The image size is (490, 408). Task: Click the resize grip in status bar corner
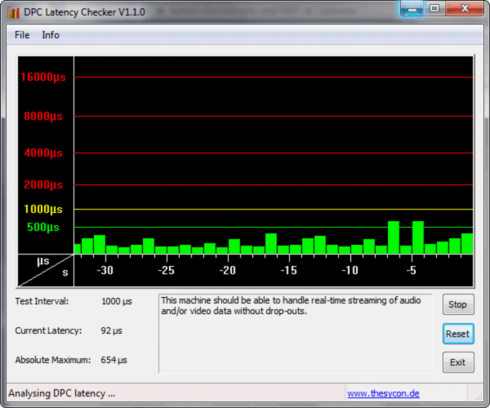(x=478, y=396)
